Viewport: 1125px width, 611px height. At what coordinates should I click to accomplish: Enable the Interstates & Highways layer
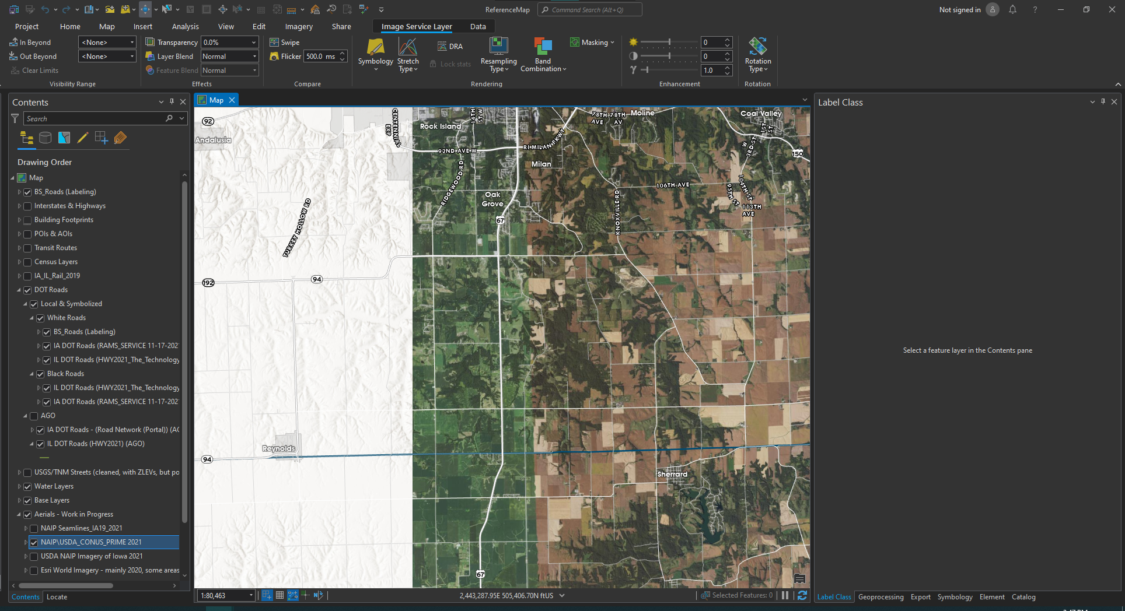[x=27, y=206]
